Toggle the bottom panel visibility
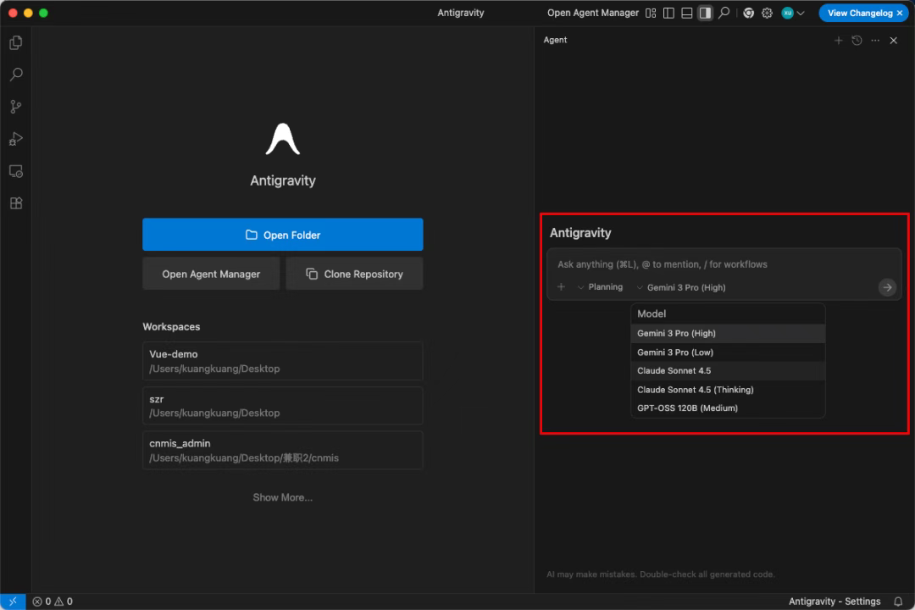 point(687,13)
